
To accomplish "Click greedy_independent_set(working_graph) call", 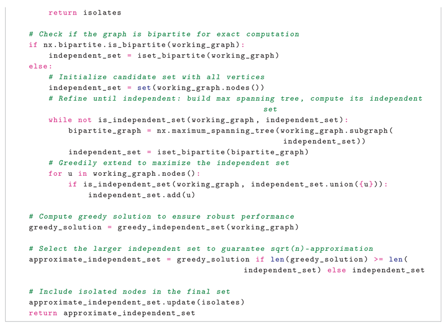I will pos(208,227).
